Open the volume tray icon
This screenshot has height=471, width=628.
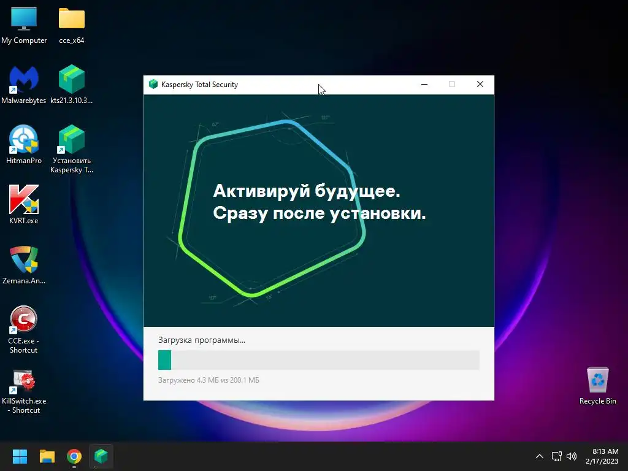point(572,456)
